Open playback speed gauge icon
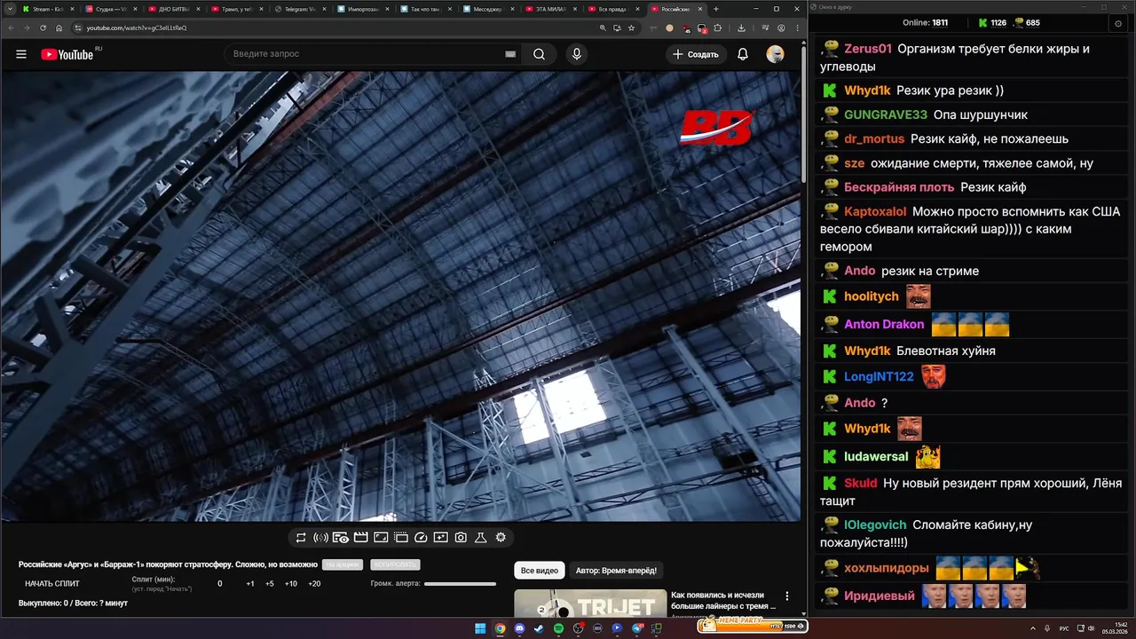Viewport: 1136px width, 639px height. [x=421, y=537]
